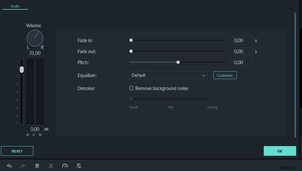Click the RESET button
This screenshot has width=302, height=171.
pos(17,151)
